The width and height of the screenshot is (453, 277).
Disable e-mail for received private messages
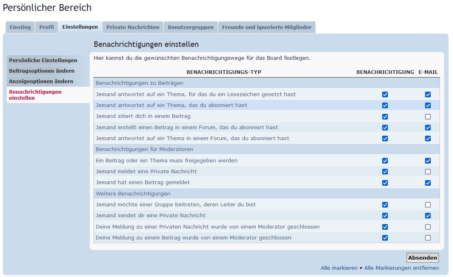tap(428, 216)
